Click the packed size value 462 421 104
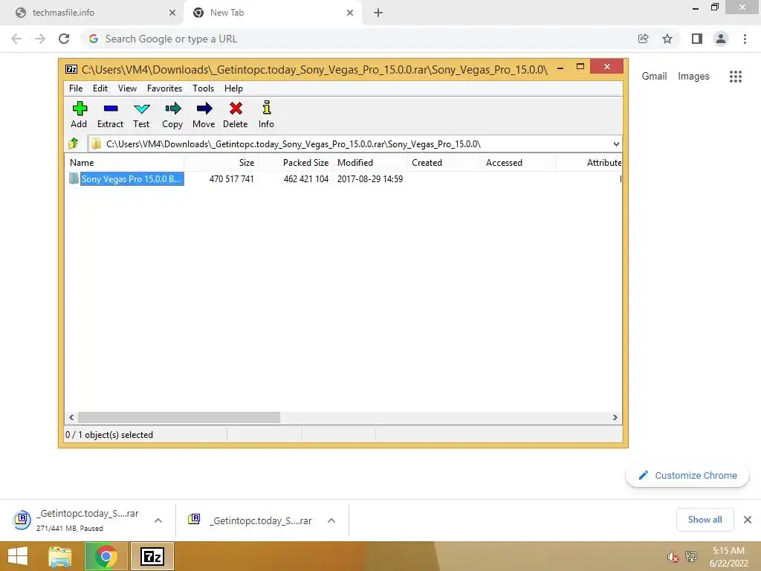761x571 pixels. [x=305, y=179]
